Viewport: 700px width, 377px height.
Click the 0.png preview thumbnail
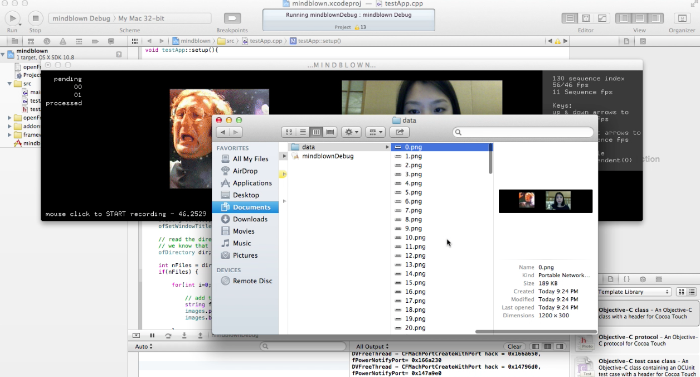click(x=546, y=201)
